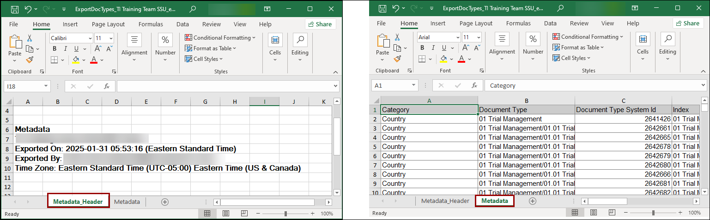Click the Share button in the Calibri-font window
This screenshot has height=220, width=710.
pos(320,24)
